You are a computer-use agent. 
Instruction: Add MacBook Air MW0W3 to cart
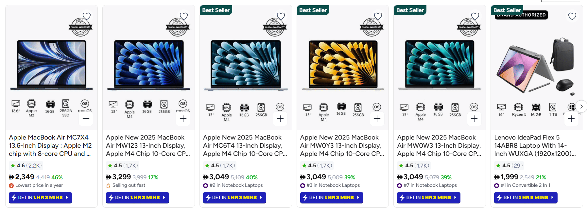[x=474, y=119]
